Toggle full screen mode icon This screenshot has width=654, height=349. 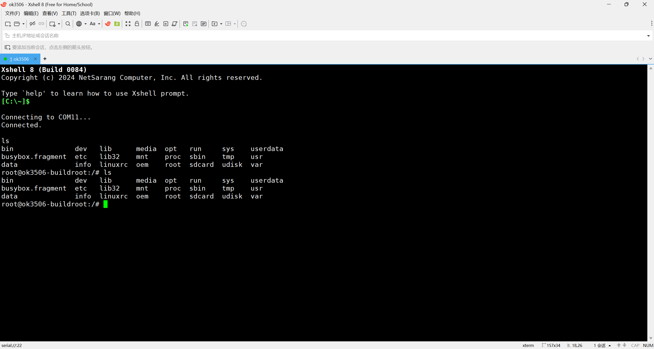(128, 24)
